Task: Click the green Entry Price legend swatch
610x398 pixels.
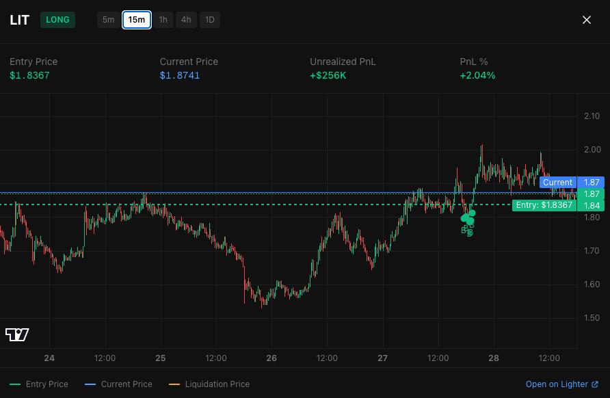Action: coord(15,384)
